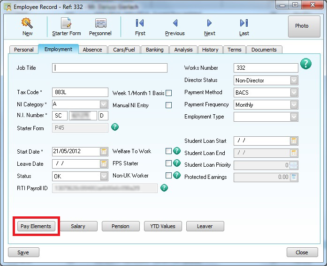Open help icon next to Non-UK Worker
The width and height of the screenshot is (327, 266).
[x=177, y=175]
